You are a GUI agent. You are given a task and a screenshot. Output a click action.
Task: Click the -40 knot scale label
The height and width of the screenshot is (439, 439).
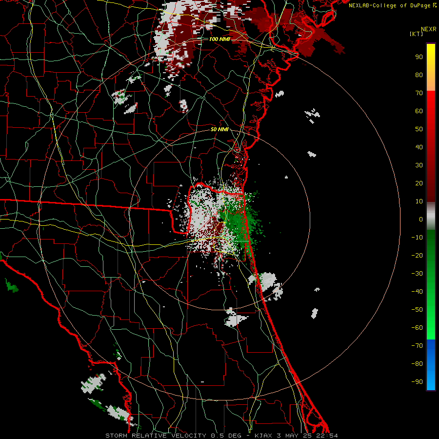[417, 292]
